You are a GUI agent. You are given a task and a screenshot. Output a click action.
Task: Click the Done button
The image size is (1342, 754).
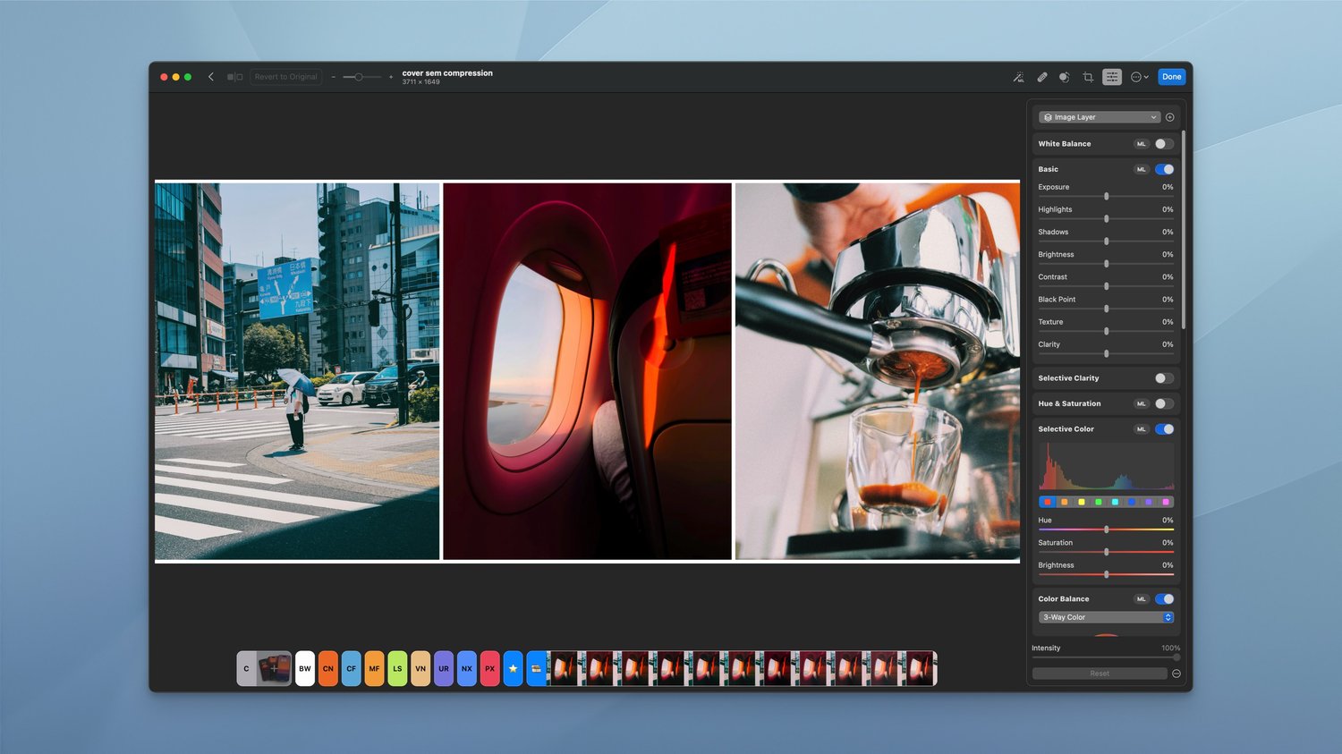pos(1172,76)
